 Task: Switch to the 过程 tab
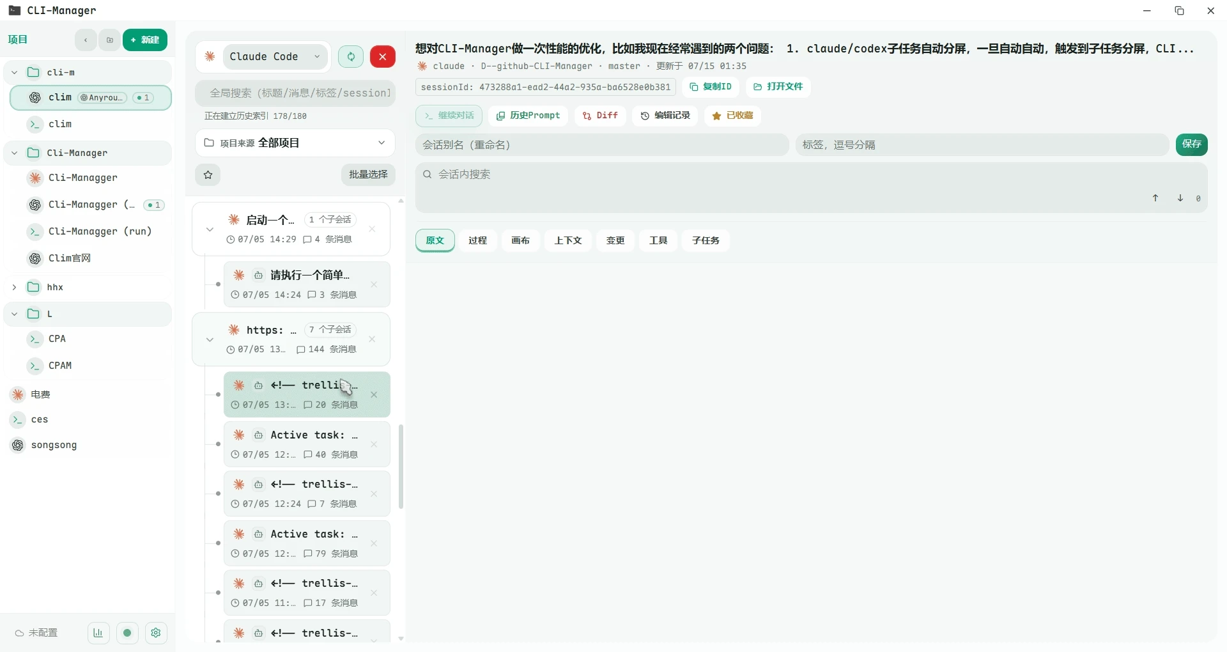477,240
